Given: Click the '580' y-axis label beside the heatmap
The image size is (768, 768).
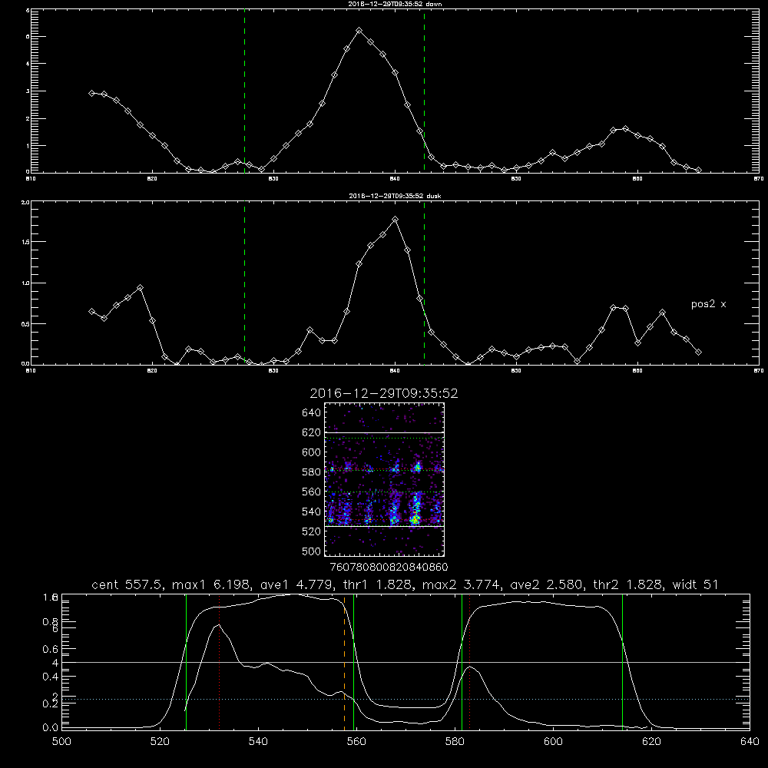Looking at the screenshot, I should click(312, 472).
